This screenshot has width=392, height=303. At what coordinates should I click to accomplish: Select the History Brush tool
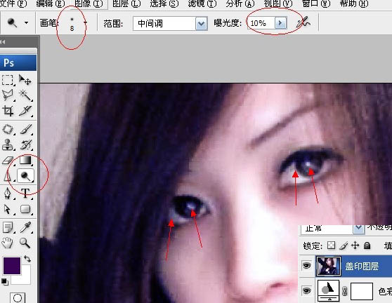(25, 144)
